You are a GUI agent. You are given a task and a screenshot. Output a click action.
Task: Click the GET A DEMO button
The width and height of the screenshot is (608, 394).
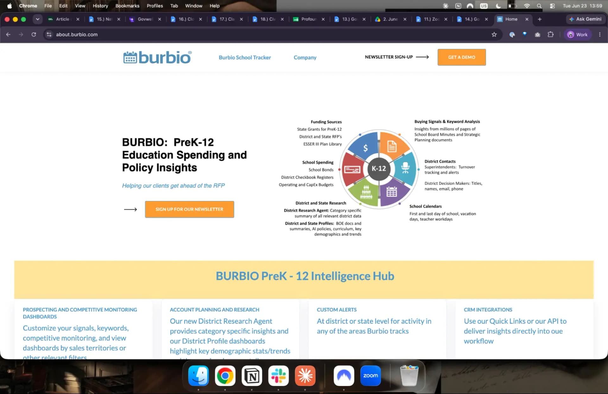462,57
